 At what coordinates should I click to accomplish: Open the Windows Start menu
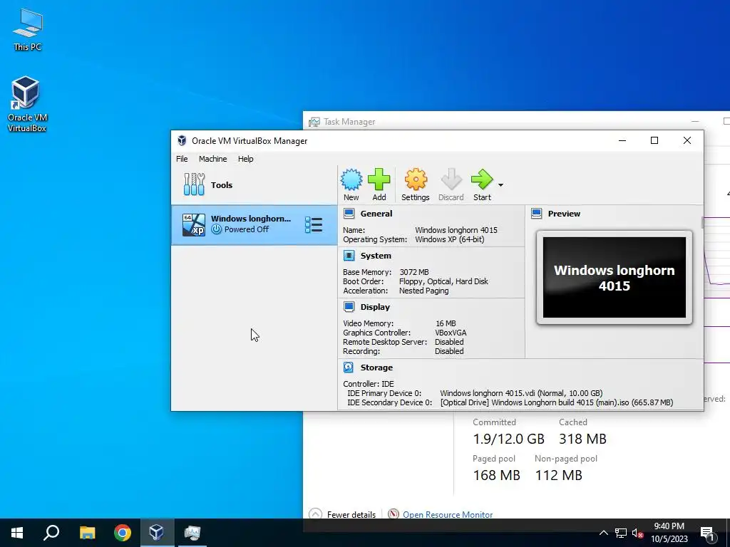(17, 533)
